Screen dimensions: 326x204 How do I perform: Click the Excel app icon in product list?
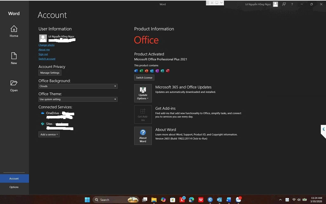[x=141, y=71]
